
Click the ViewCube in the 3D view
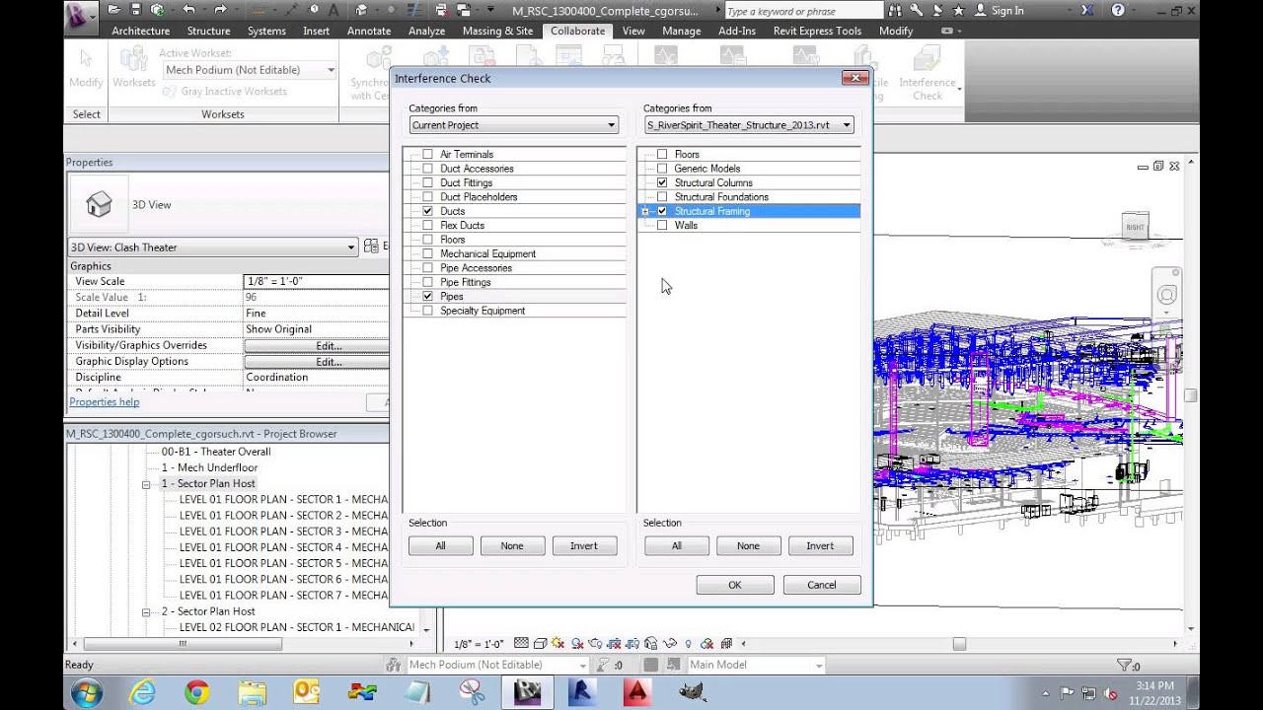pyautogui.click(x=1135, y=226)
